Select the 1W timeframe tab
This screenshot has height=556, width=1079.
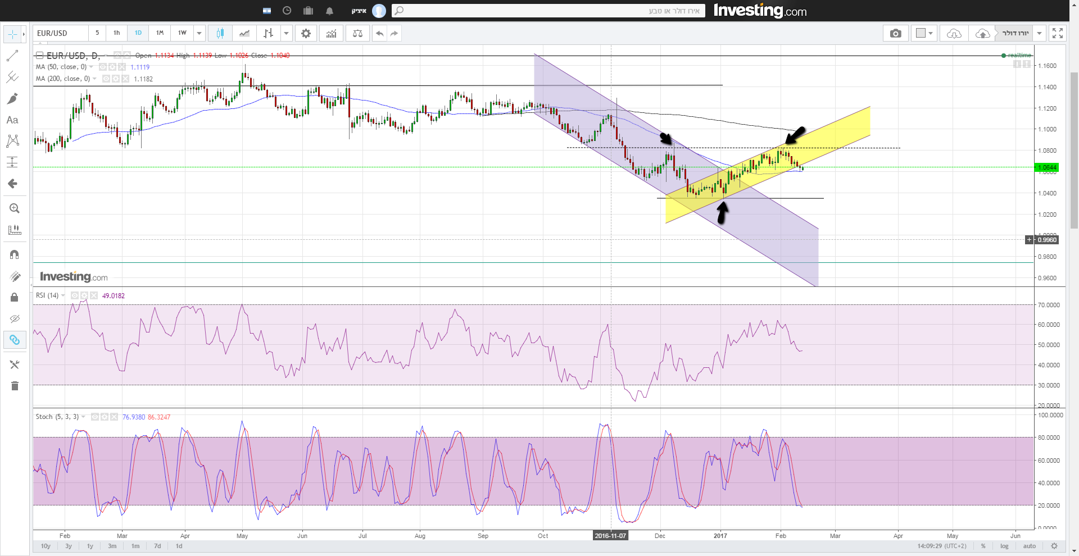coord(182,33)
